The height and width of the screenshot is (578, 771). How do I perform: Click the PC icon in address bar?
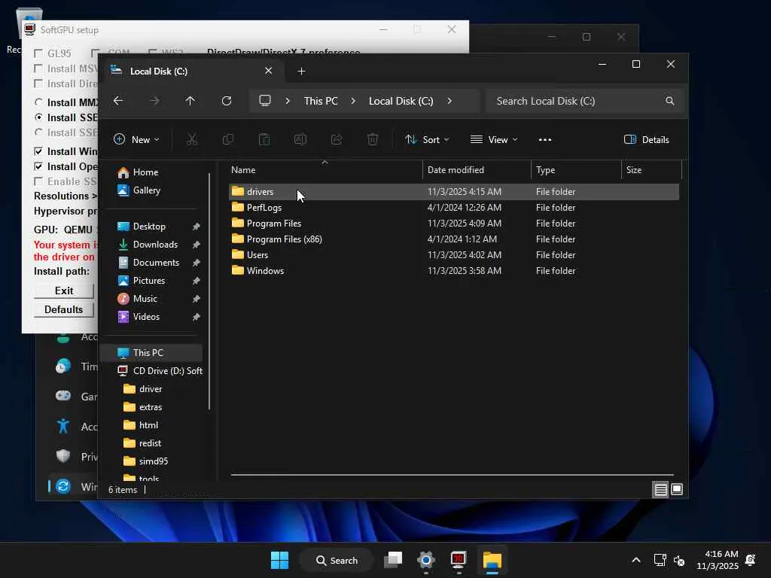pos(265,101)
